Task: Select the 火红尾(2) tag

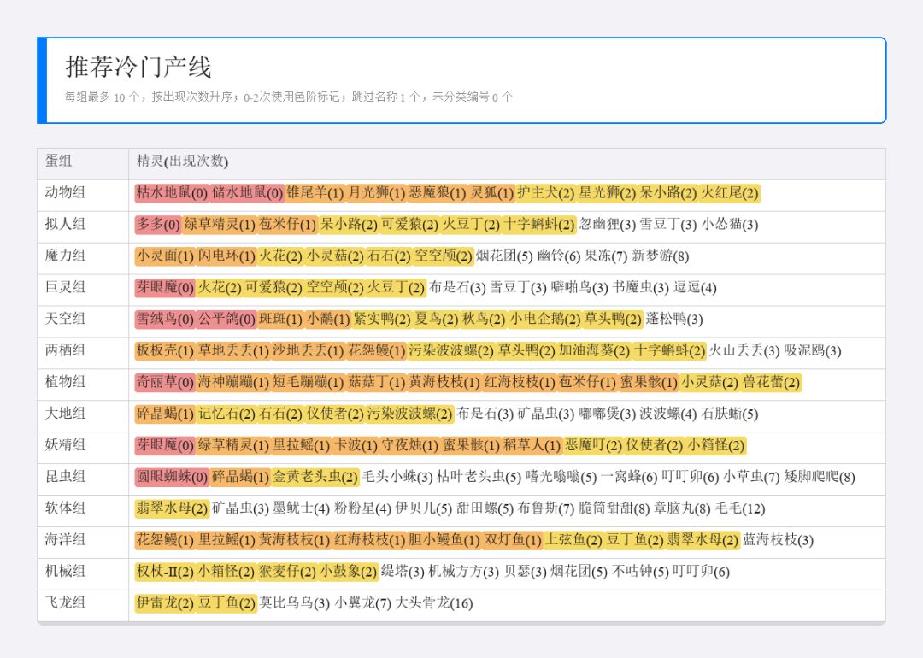Action: pyautogui.click(x=729, y=193)
